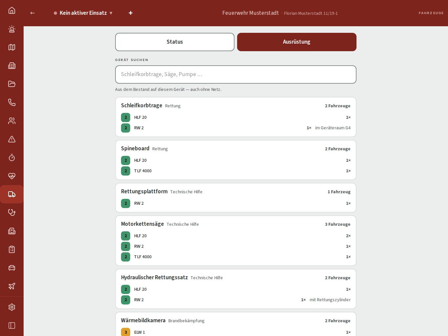Open the clipboard list icon in sidebar

coord(12,249)
